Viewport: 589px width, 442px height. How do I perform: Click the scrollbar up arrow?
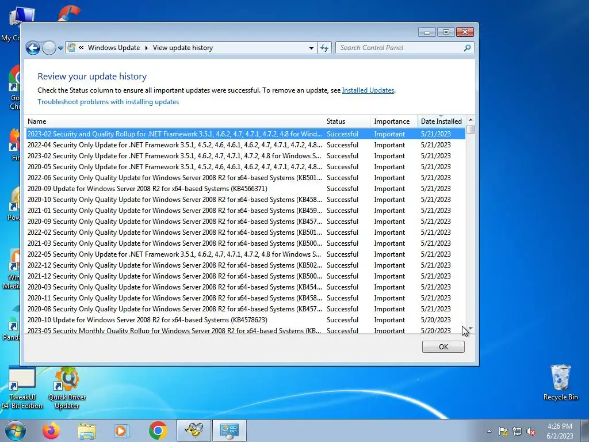471,120
